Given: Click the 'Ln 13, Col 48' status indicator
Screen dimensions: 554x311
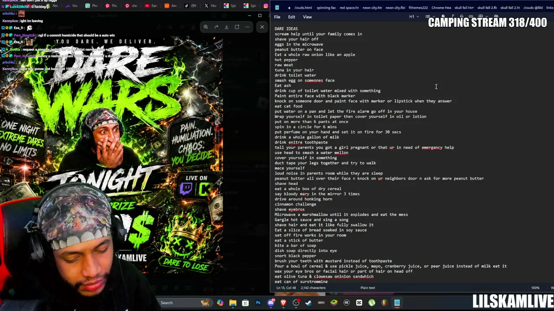Looking at the screenshot, I should (x=287, y=288).
